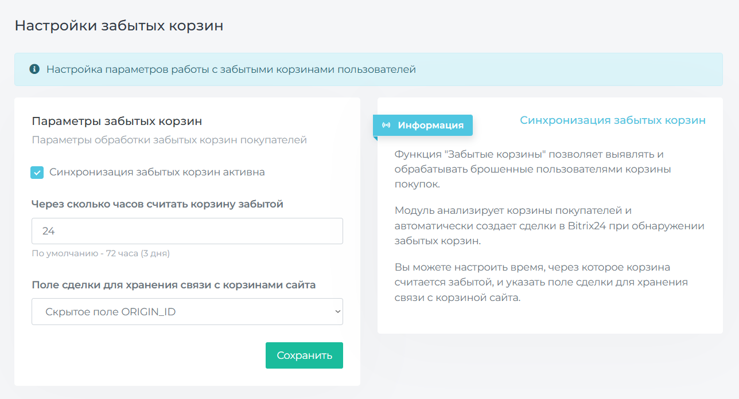Click the label text 'Синхронизация забытых корзин активна'
Screen dimensions: 739x399
(157, 172)
